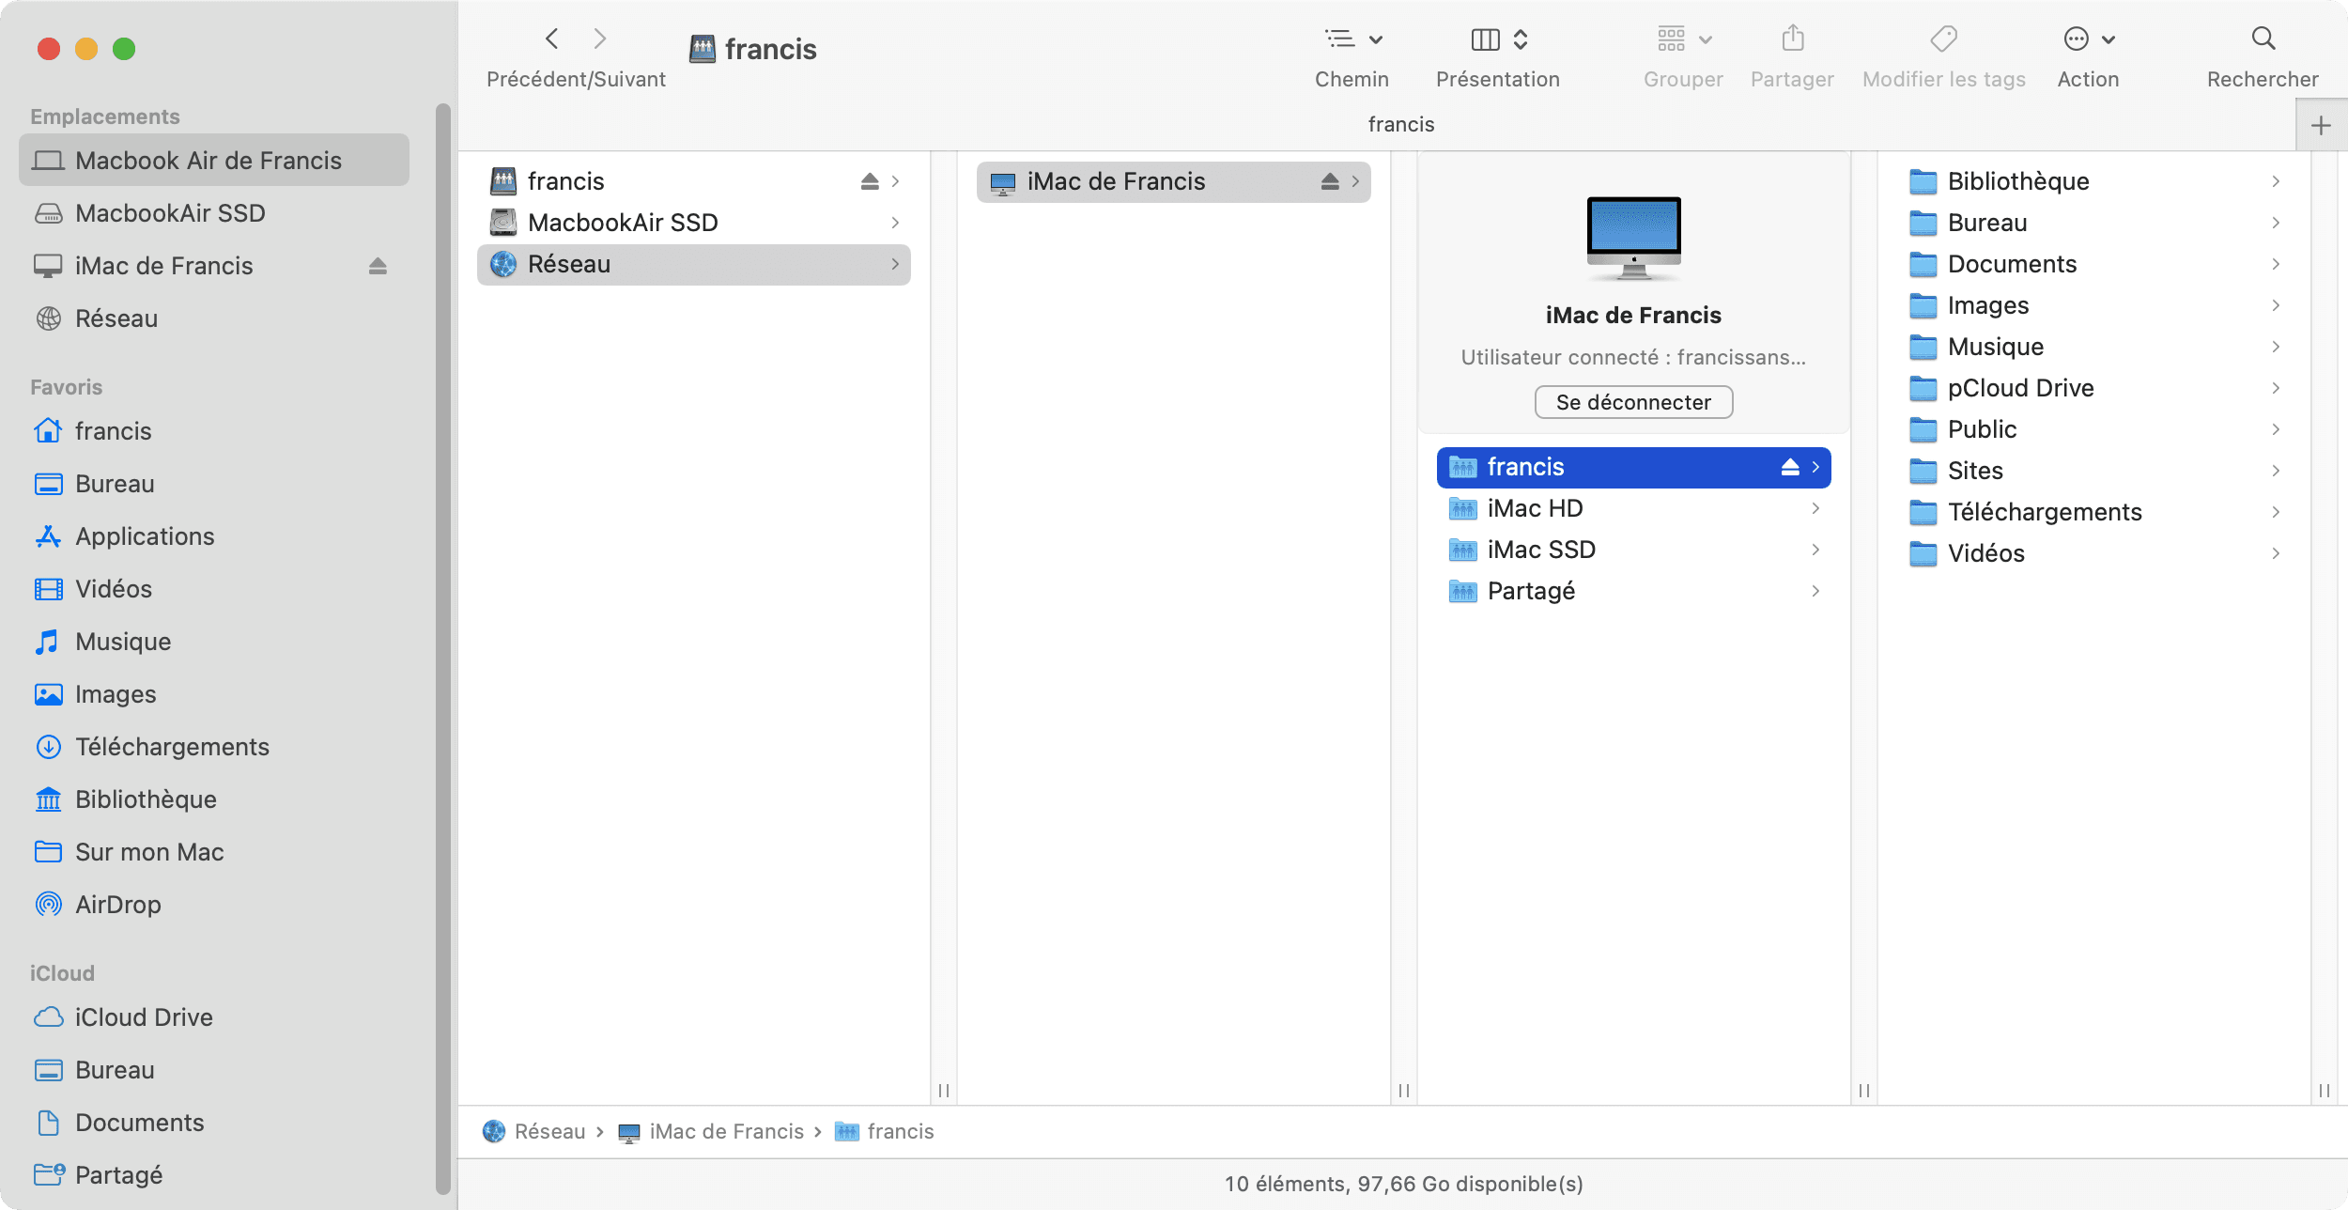2348x1210 pixels.
Task: Click francis in the path bar
Action: point(884,1131)
